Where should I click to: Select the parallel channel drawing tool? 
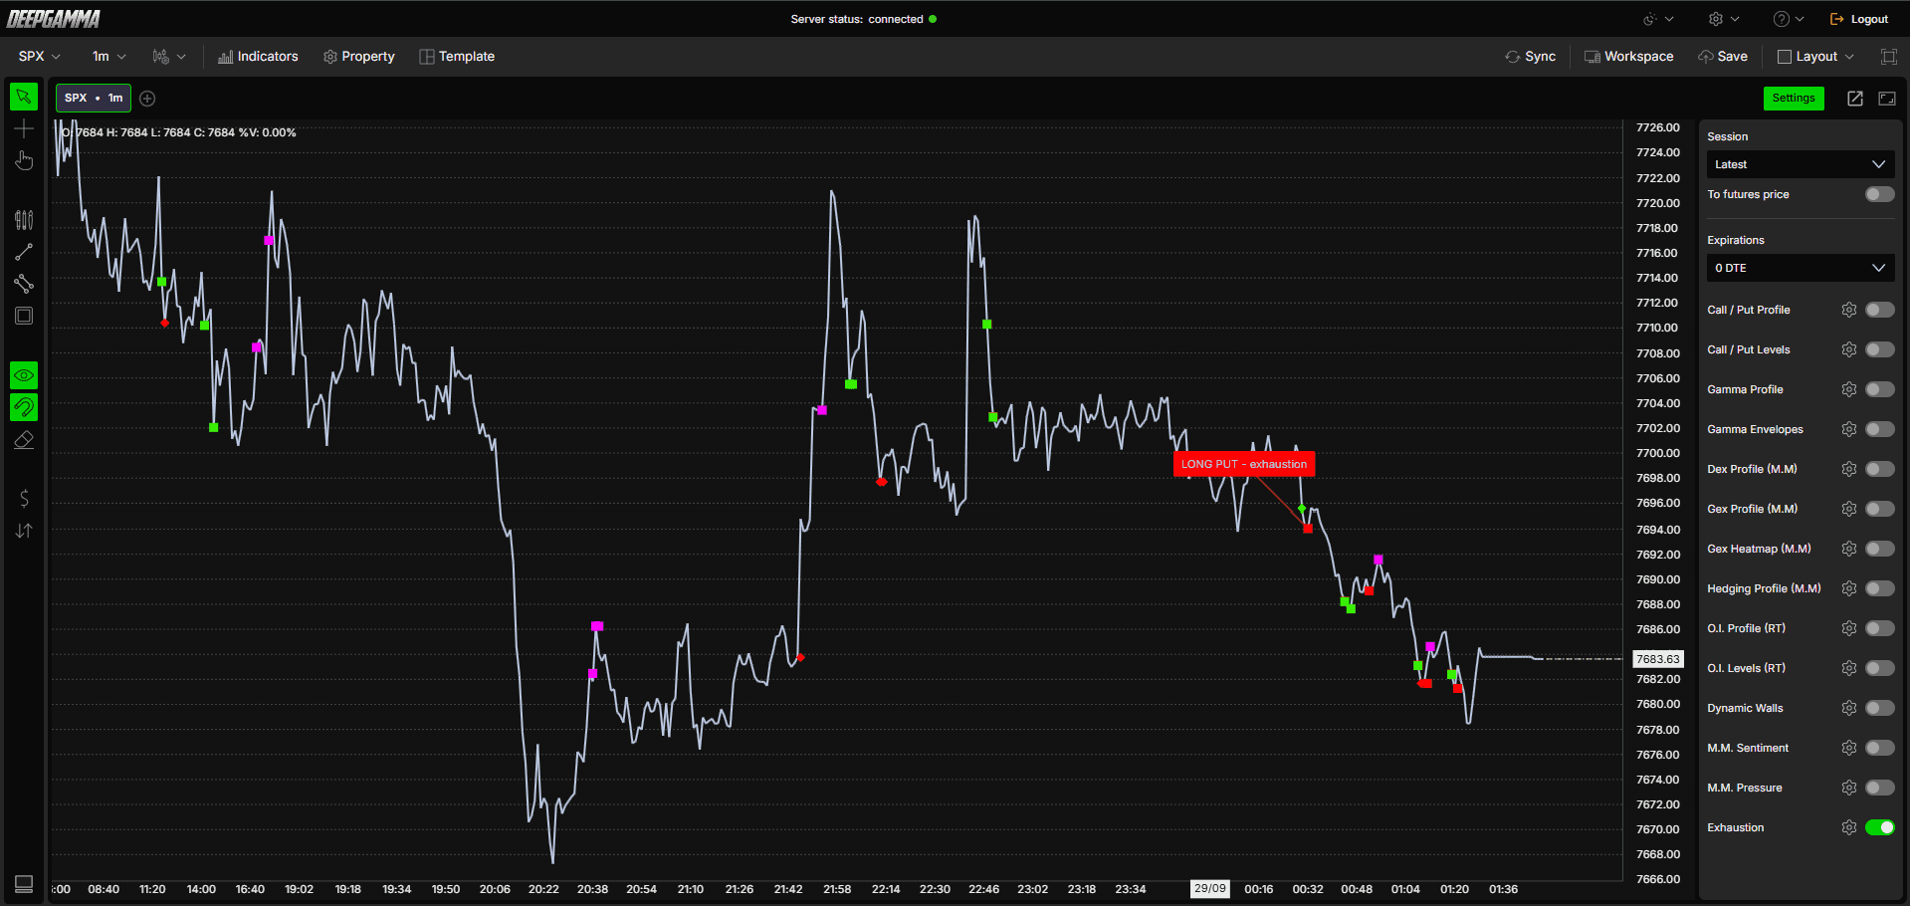coord(24,284)
